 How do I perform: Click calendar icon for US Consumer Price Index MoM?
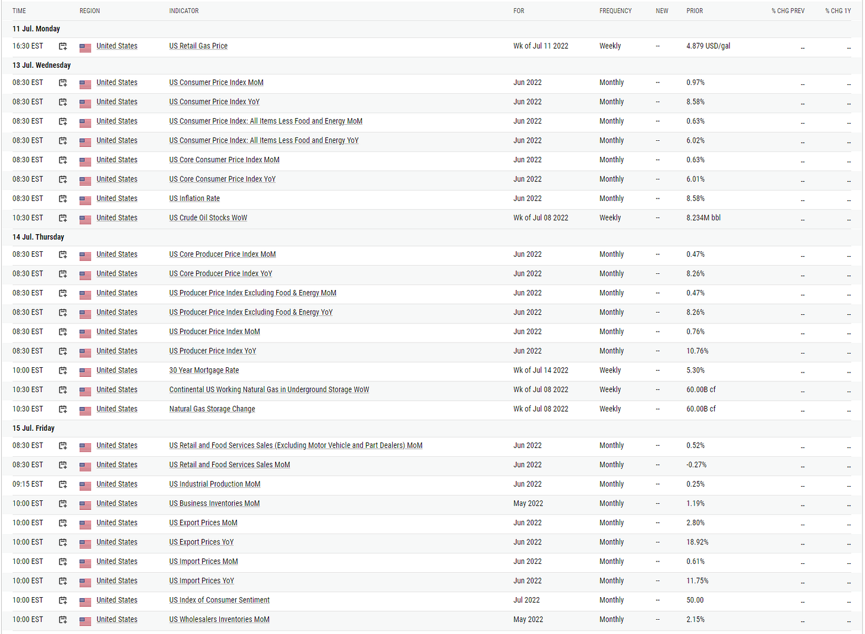(62, 83)
